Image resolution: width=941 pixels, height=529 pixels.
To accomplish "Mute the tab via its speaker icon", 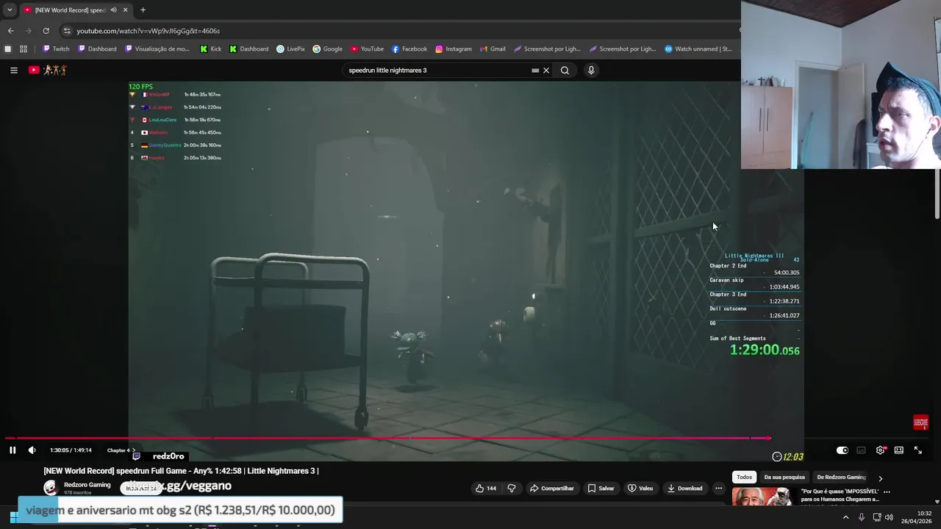I will click(x=113, y=10).
